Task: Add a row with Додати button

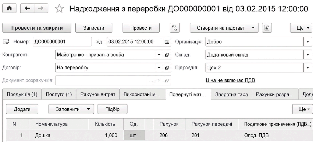Action: click(22, 109)
